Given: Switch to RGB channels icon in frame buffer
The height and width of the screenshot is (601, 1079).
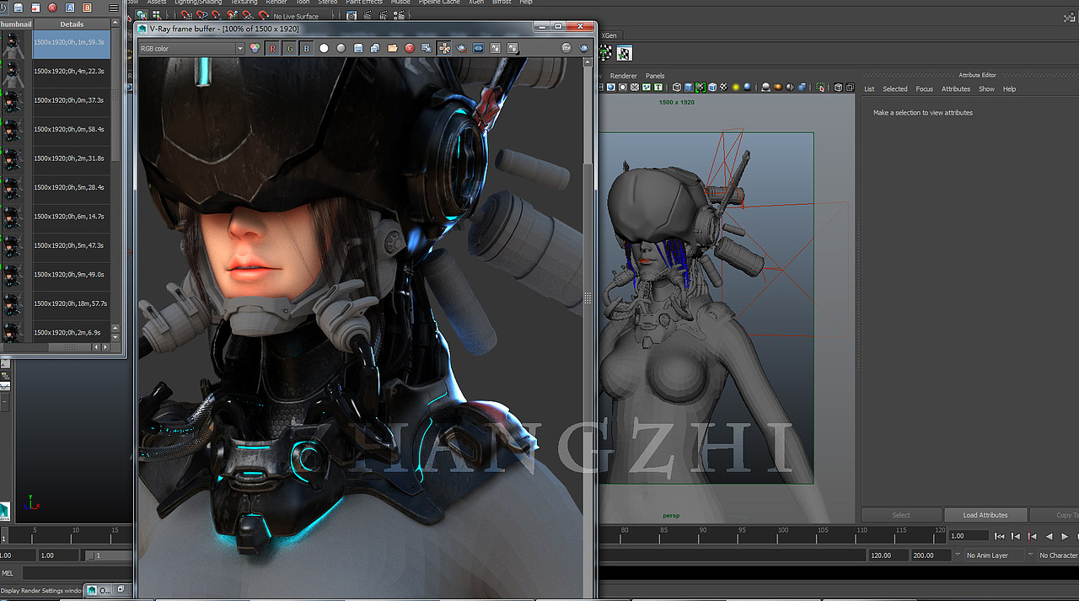Looking at the screenshot, I should (x=255, y=48).
